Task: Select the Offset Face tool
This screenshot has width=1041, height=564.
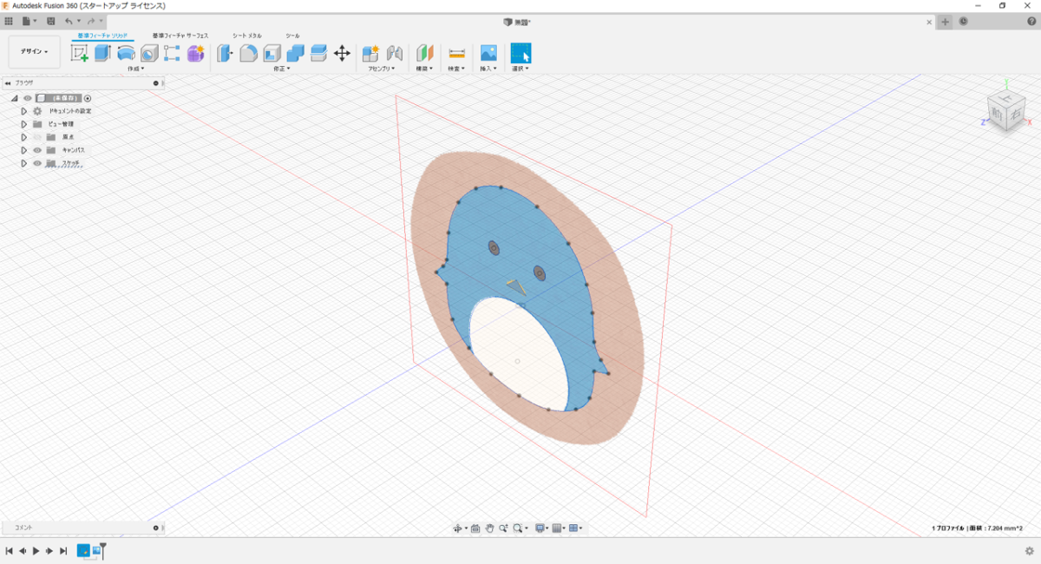Action: (x=318, y=53)
